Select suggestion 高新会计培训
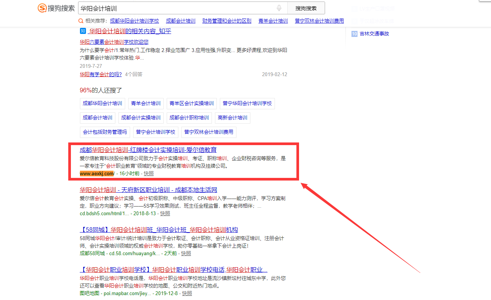This screenshot has height=300, width=491. click(x=233, y=118)
